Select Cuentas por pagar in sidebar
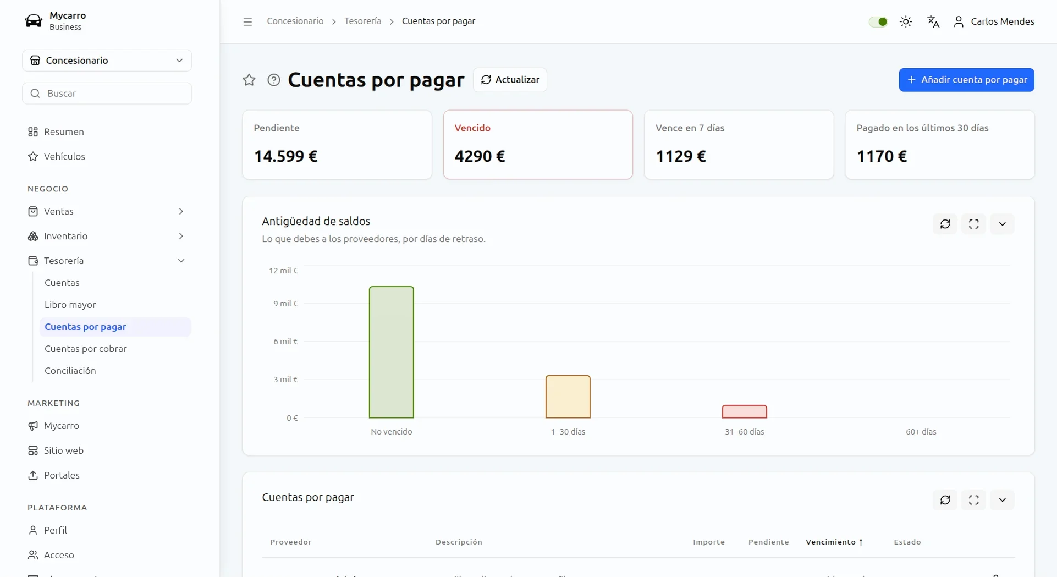This screenshot has height=577, width=1057. [x=115, y=327]
